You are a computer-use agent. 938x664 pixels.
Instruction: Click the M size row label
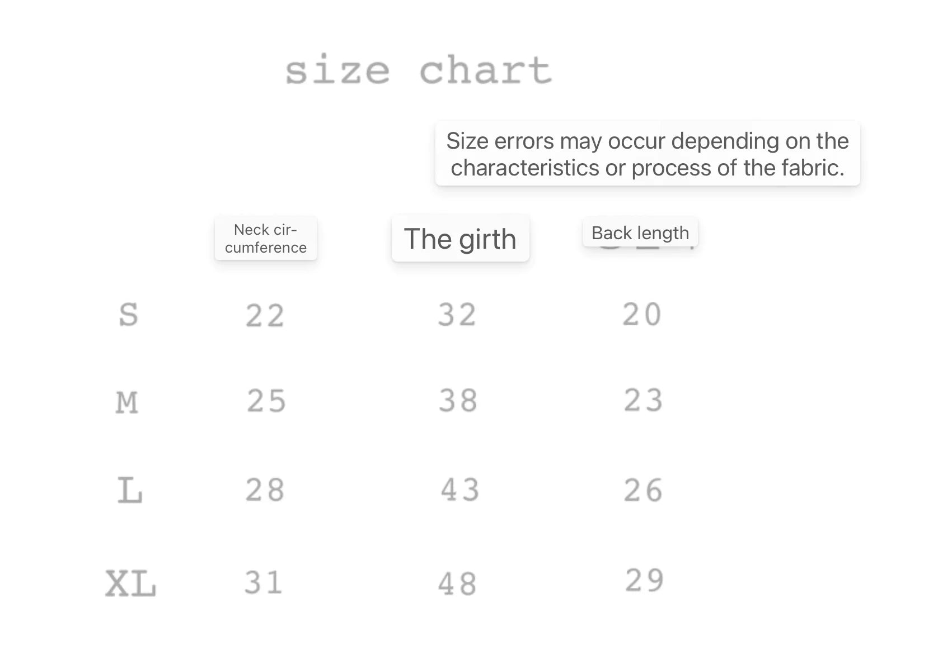click(x=127, y=402)
